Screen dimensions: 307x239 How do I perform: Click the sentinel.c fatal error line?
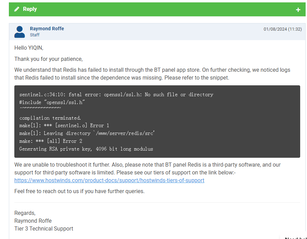(116, 95)
